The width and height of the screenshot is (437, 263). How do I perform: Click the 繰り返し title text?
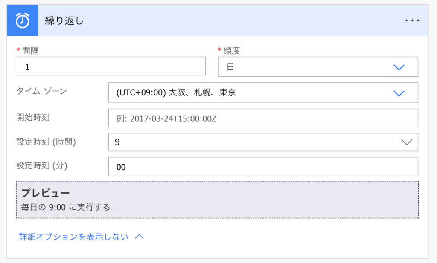click(x=64, y=21)
